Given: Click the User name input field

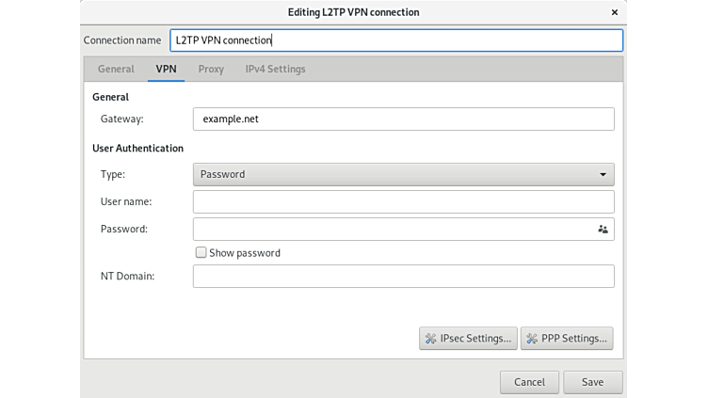Looking at the screenshot, I should pos(403,201).
